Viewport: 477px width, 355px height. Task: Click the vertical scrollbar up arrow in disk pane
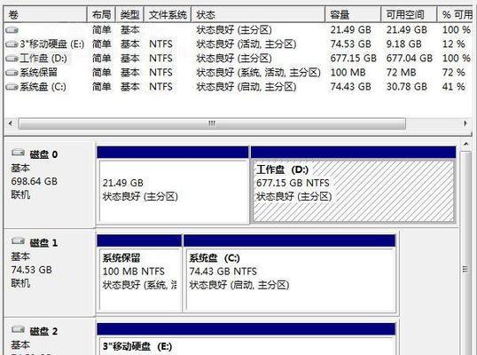coord(466,144)
